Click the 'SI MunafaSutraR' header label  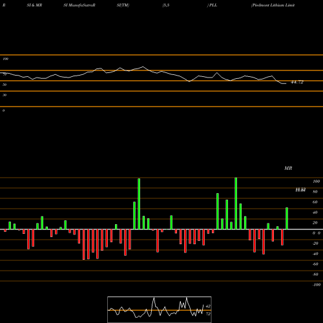point(79,5)
